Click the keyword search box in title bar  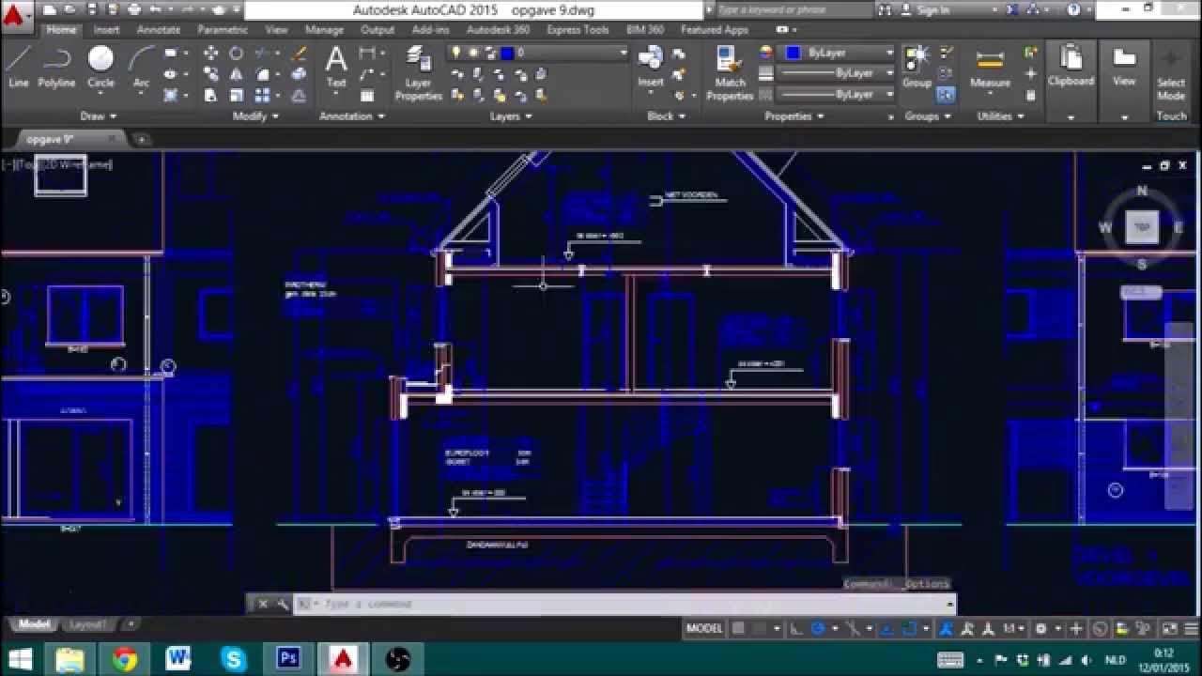coord(794,10)
